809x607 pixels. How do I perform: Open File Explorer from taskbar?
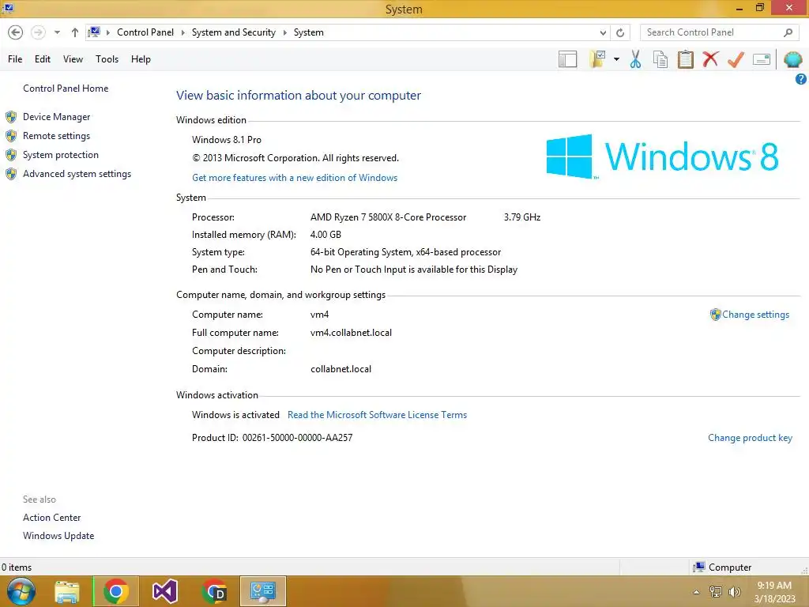67,591
